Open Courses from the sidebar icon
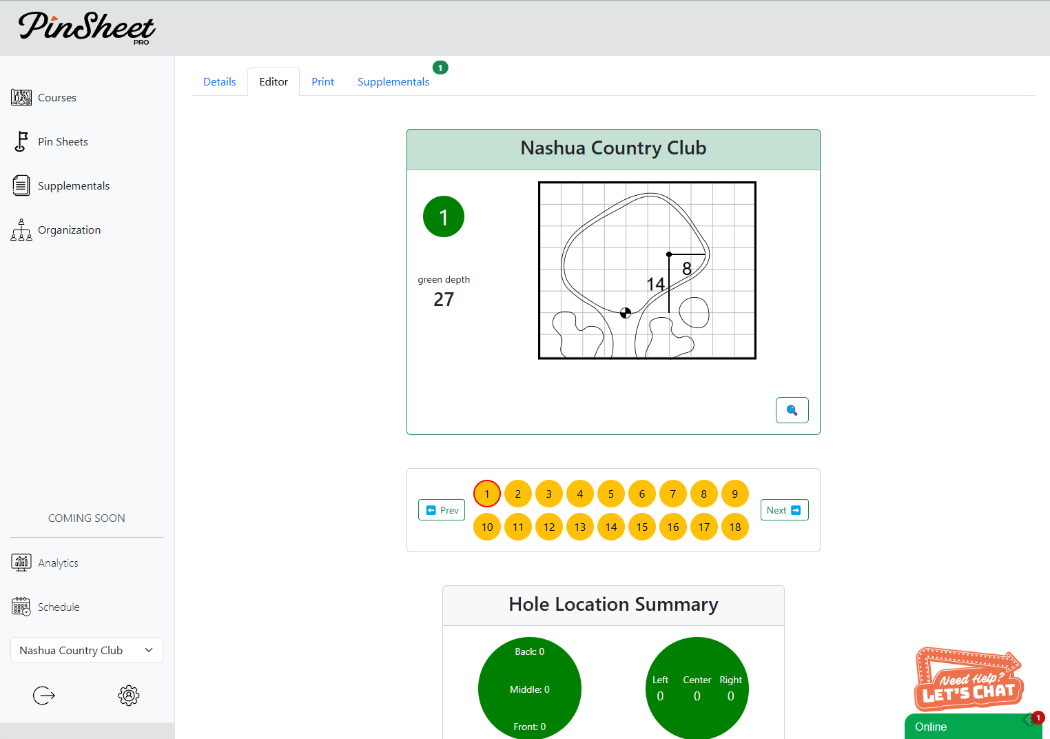This screenshot has height=739, width=1050. (21, 97)
